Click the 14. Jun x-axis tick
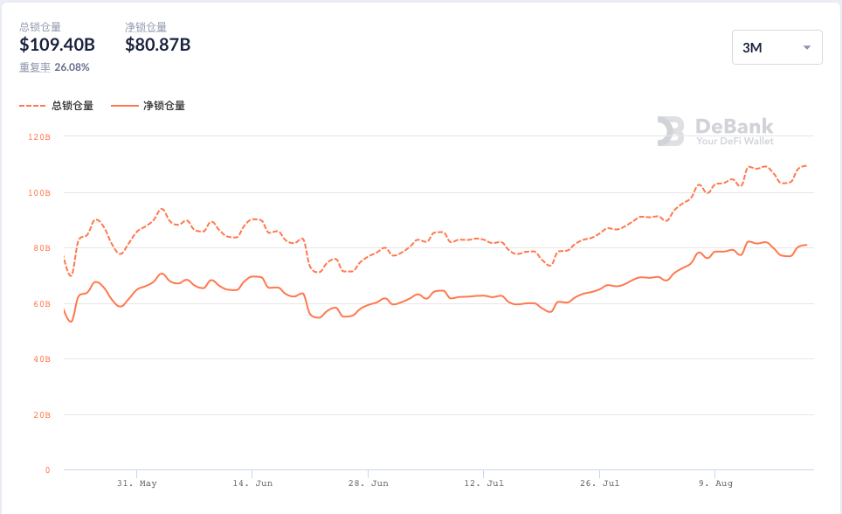Viewport: 842px width, 514px height. pyautogui.click(x=252, y=483)
